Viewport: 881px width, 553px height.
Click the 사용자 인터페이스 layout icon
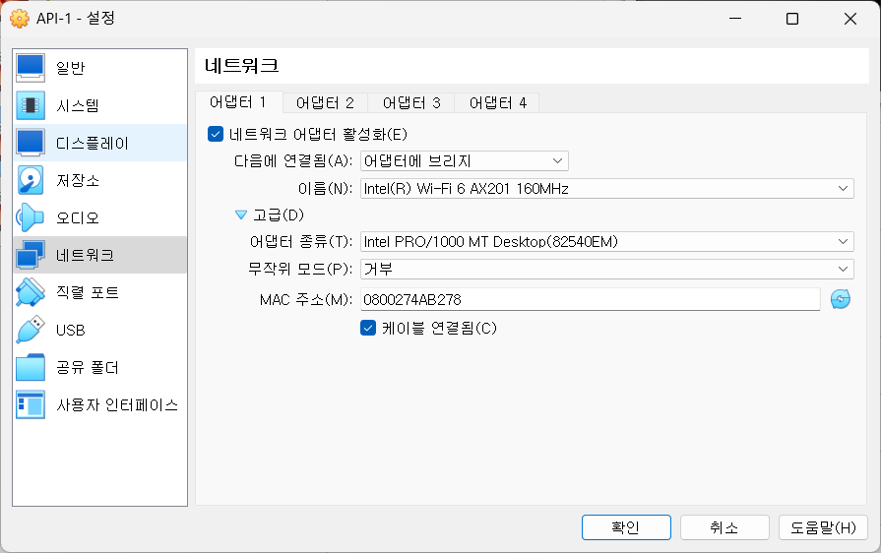click(31, 404)
